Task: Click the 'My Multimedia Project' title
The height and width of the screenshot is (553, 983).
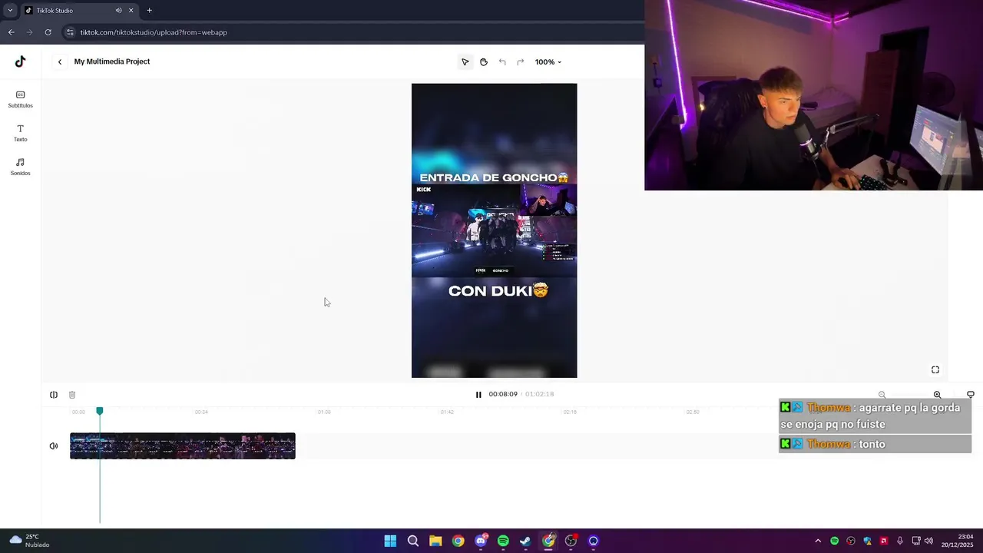Action: pos(112,61)
